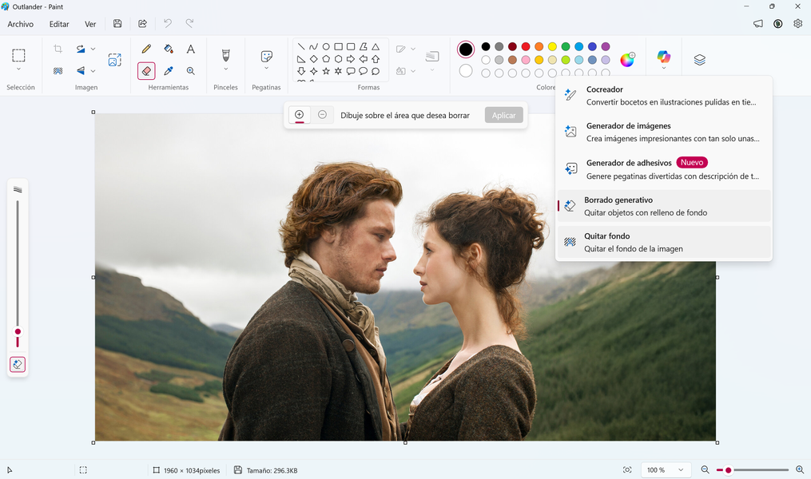The height and width of the screenshot is (479, 811).
Task: Click the bottom-center canvas resize handle
Action: pos(405,442)
